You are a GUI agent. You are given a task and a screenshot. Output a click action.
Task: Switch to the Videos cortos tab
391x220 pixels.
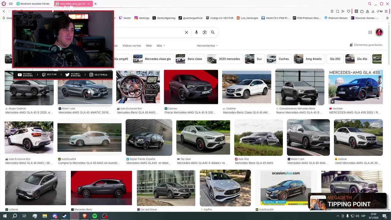pyautogui.click(x=132, y=46)
